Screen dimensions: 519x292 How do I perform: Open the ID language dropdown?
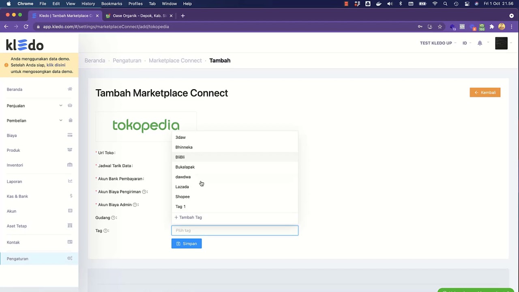point(467,43)
